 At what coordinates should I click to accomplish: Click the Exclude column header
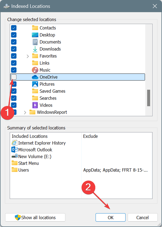pos(90,136)
